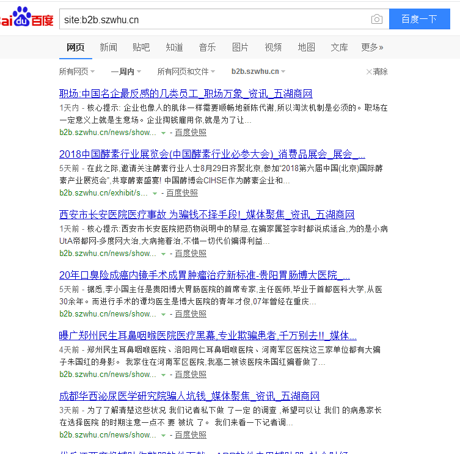Screen dimensions: 460x454
Task: Expand arrow beside 20年口臭 result URL
Action: 163,315
